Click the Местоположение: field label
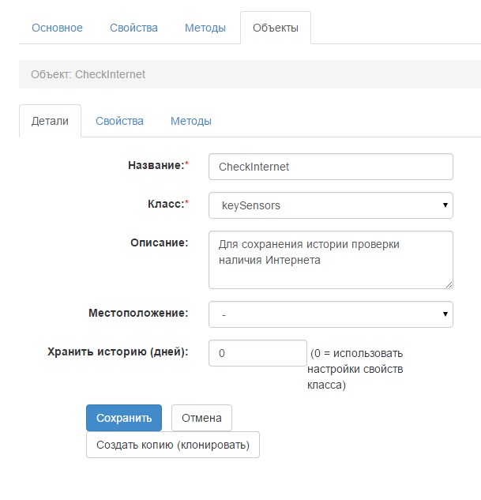Viewport: 481px width, 500px height. coord(138,313)
